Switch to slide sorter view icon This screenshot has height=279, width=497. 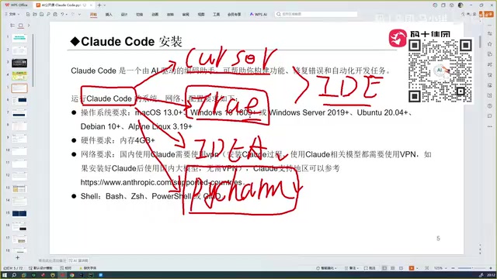pos(393,268)
